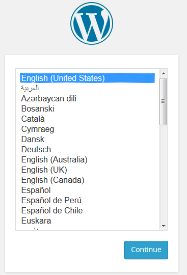The image size is (187, 275).
Task: Click the language list scrollbar thumb
Action: [x=164, y=101]
